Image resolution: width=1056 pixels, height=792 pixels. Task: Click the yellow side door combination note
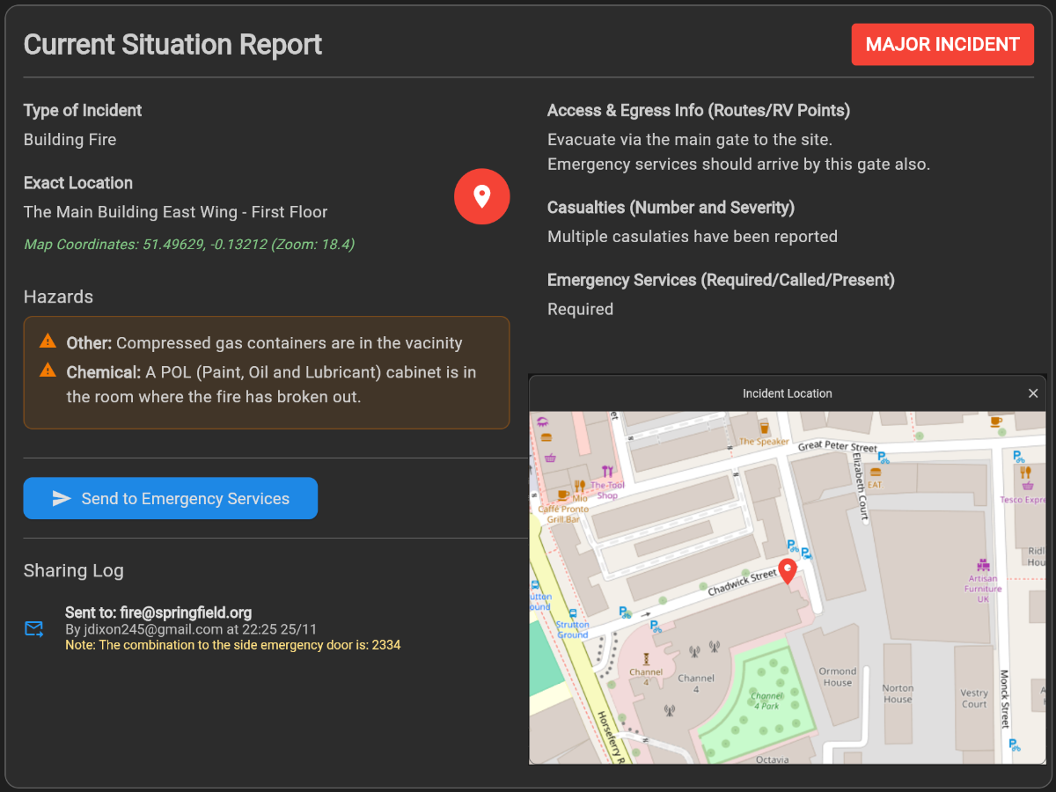click(x=232, y=645)
